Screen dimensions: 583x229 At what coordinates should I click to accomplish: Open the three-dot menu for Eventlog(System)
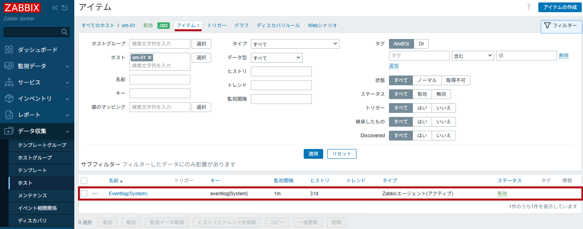(95, 194)
